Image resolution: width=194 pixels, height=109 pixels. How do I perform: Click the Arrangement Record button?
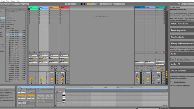(x=84, y=4)
